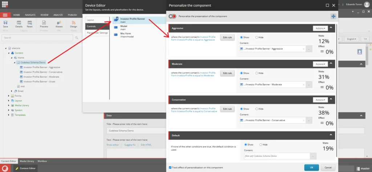
Task: Open the REVIEW ribbon tab
Action: point(44,15)
